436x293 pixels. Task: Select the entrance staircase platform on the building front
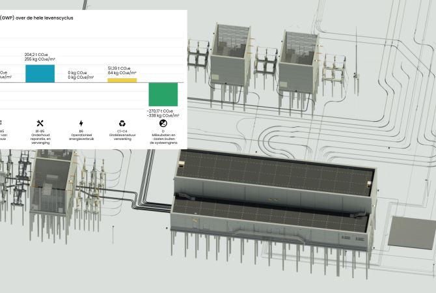267,234
